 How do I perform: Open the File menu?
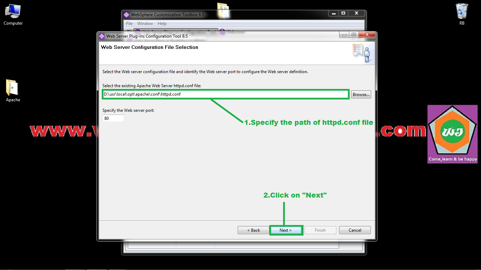129,24
